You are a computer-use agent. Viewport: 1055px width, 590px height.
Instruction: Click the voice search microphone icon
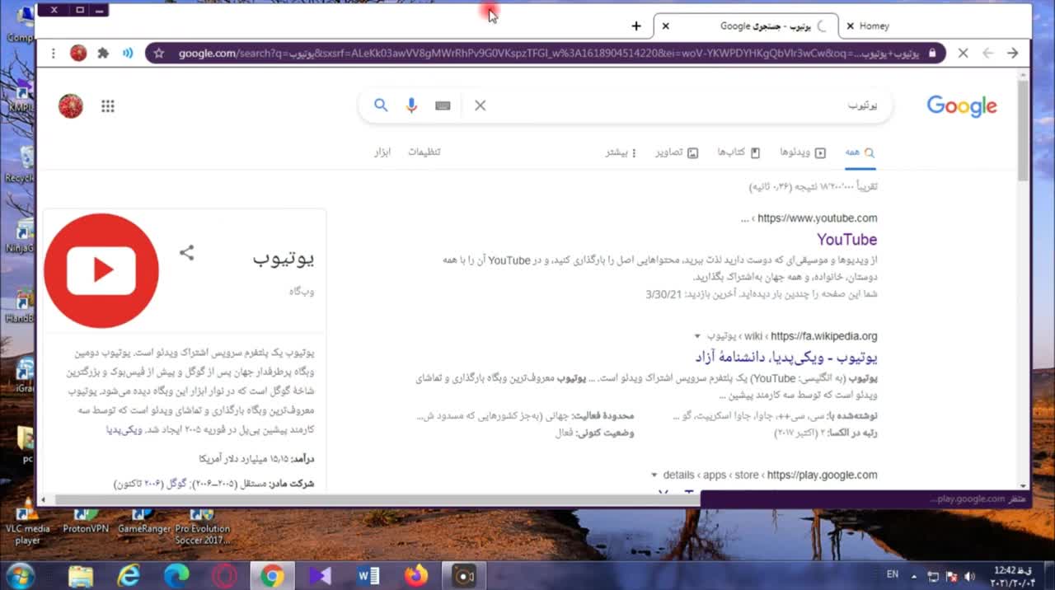411,105
